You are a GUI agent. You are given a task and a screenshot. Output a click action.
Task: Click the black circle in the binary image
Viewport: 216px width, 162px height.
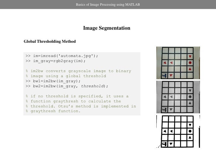[x=190, y=131]
